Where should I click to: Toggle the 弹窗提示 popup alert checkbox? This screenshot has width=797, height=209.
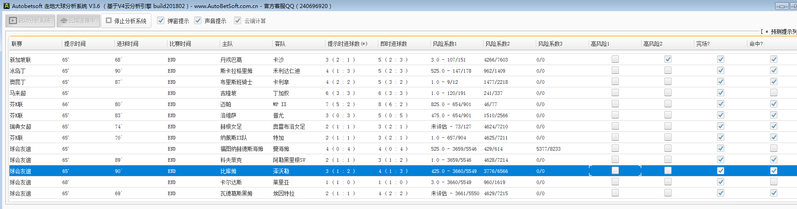tap(161, 20)
